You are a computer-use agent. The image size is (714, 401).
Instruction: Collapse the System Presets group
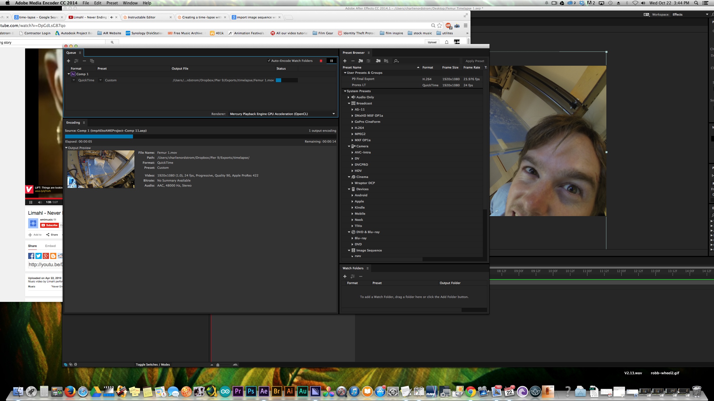[345, 91]
